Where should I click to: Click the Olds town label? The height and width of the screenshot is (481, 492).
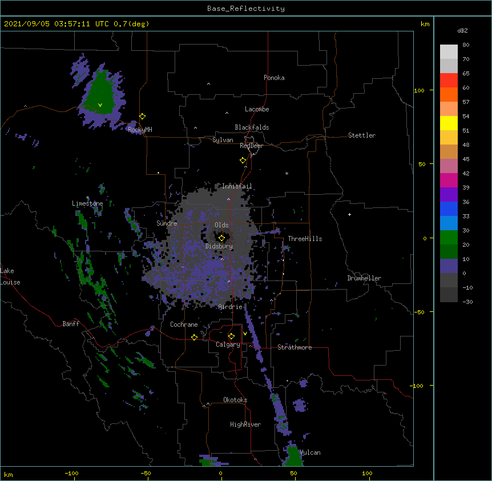[221, 225]
